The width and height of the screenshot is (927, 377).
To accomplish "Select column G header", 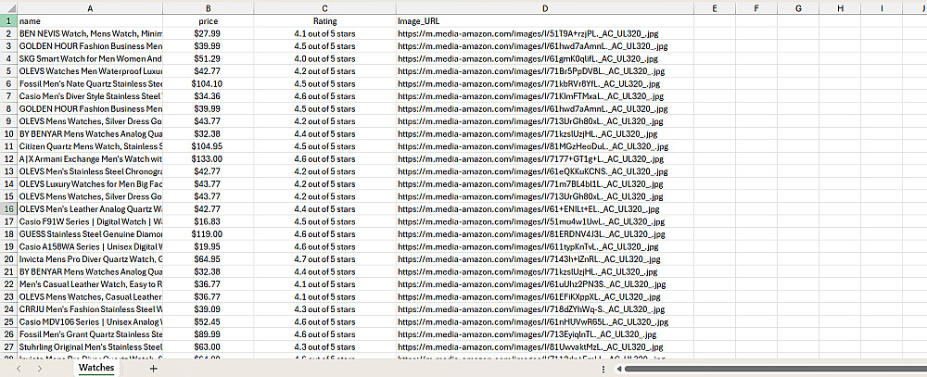I will [799, 8].
